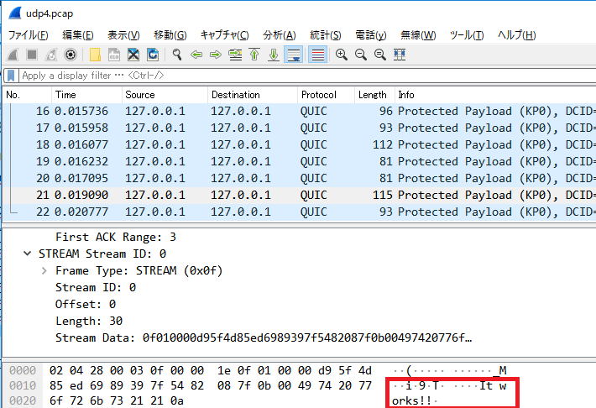Sort by the Length column header
This screenshot has height=408, width=596.
374,95
